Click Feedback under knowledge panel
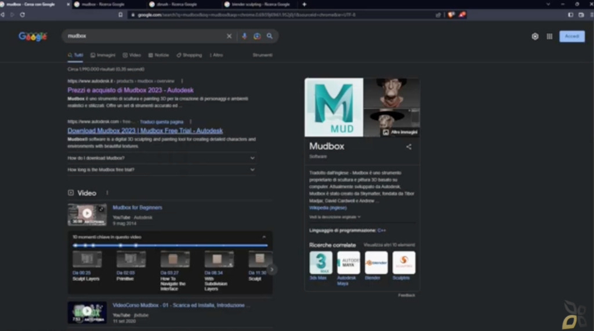Image resolution: width=594 pixels, height=331 pixels. coord(407,295)
